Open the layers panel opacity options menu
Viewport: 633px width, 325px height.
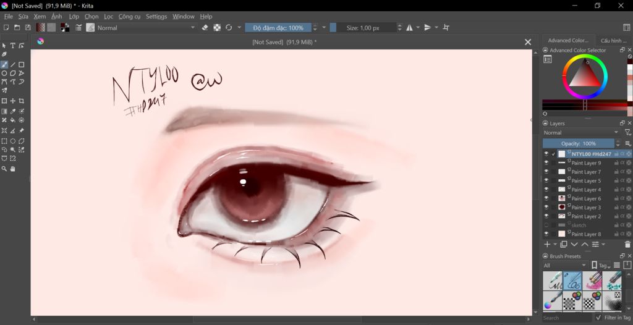(628, 143)
